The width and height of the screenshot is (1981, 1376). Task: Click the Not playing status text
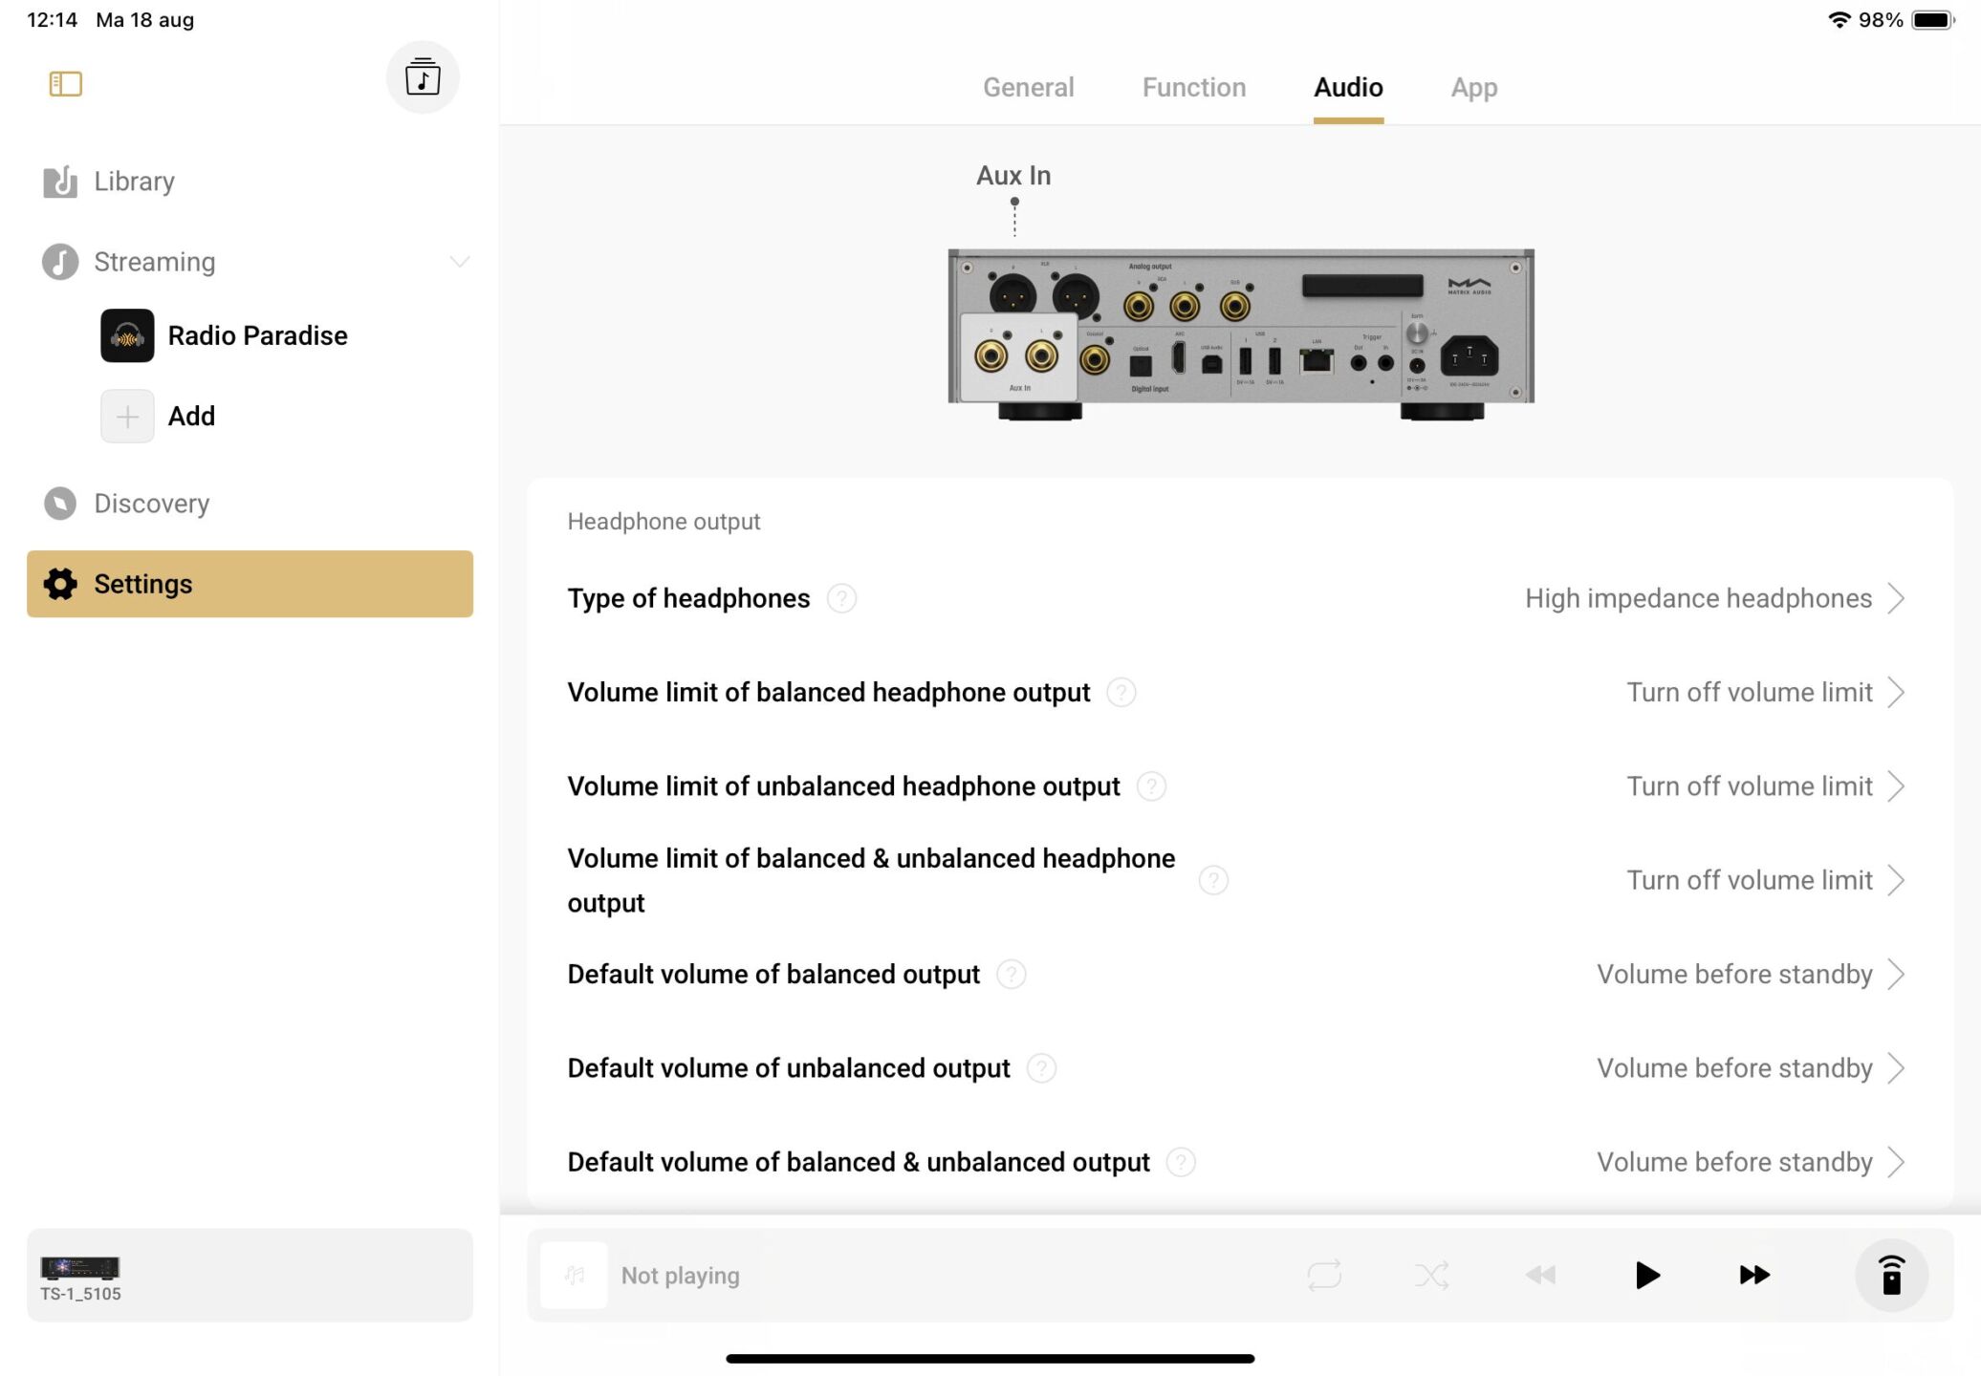681,1276
